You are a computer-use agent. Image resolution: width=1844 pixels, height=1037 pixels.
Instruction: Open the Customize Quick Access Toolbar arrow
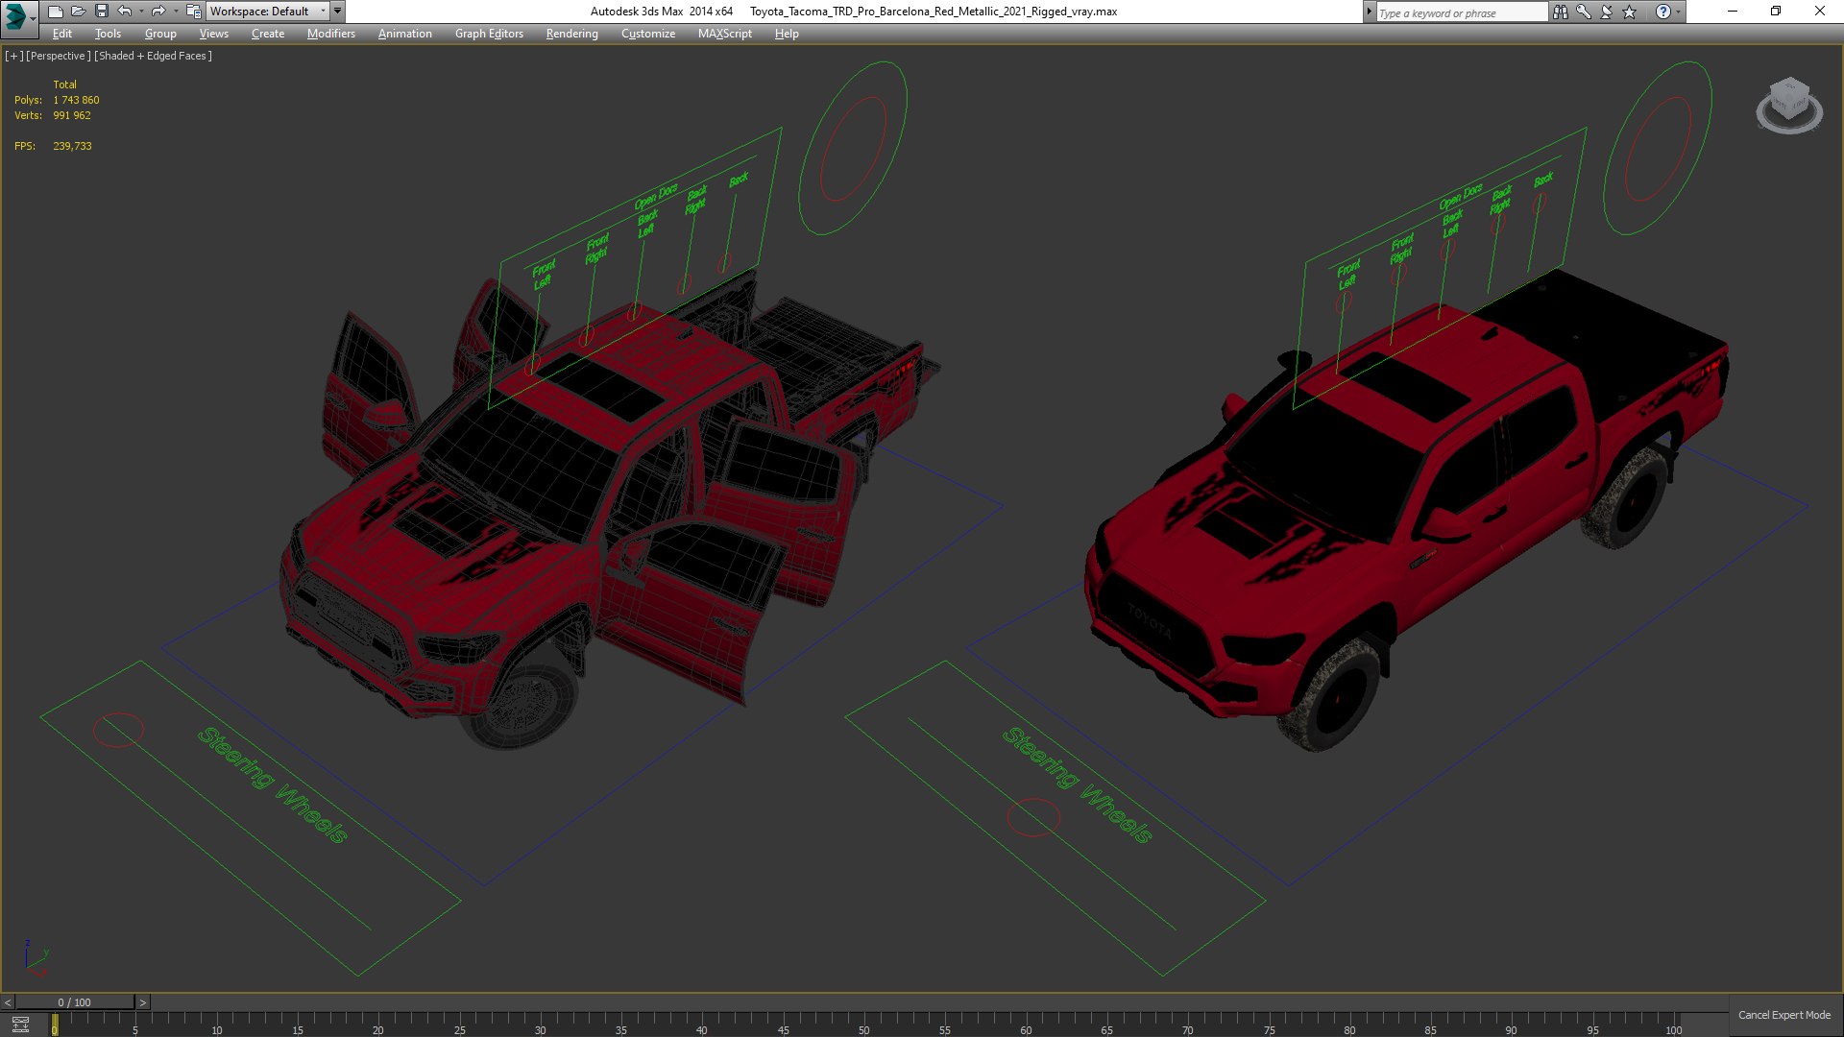click(338, 12)
